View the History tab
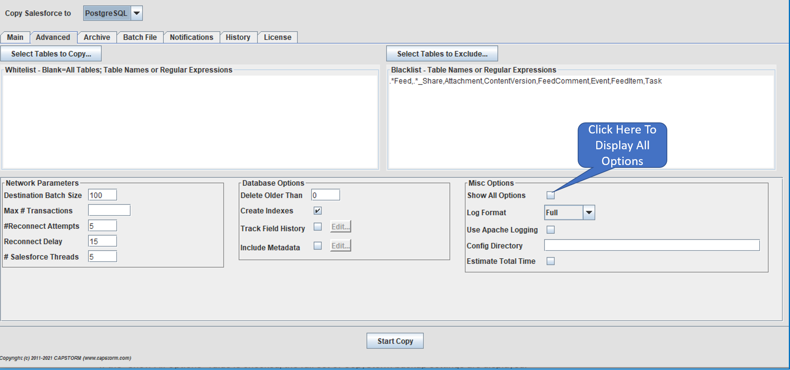 (238, 37)
